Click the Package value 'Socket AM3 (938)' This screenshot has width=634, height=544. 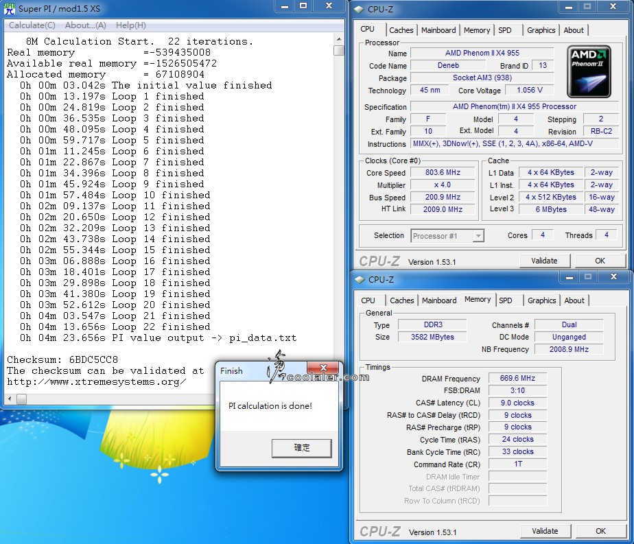tap(482, 78)
